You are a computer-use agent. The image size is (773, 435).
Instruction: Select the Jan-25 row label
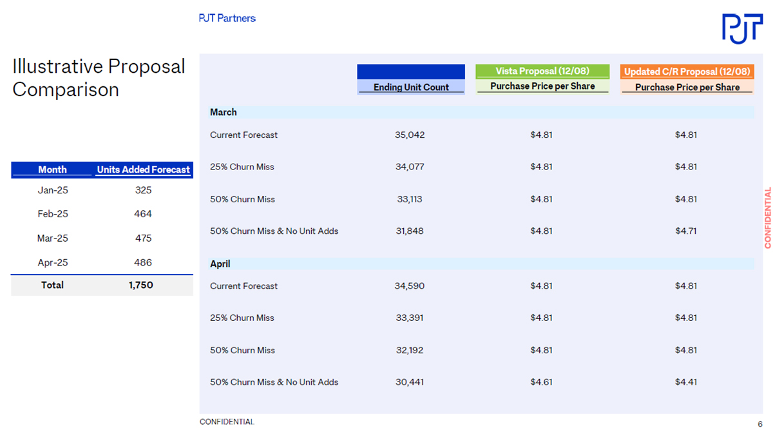click(52, 190)
